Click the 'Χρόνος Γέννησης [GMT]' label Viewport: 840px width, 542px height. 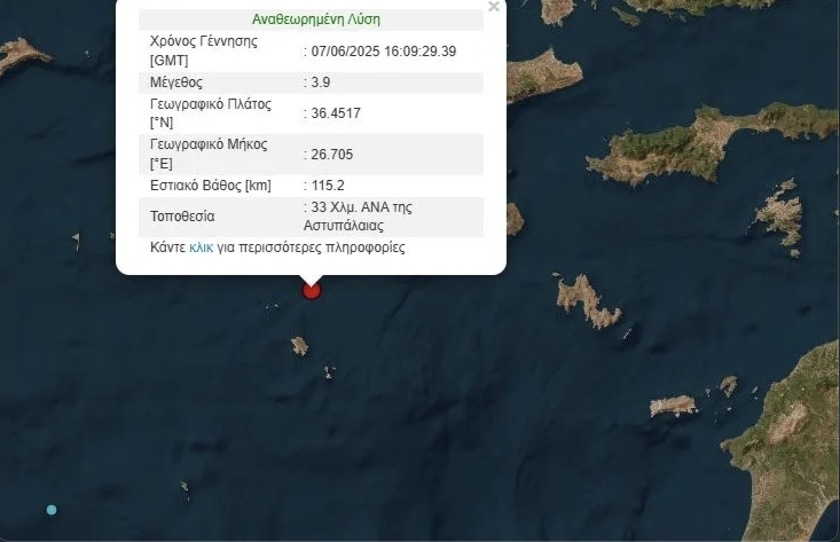tap(203, 50)
